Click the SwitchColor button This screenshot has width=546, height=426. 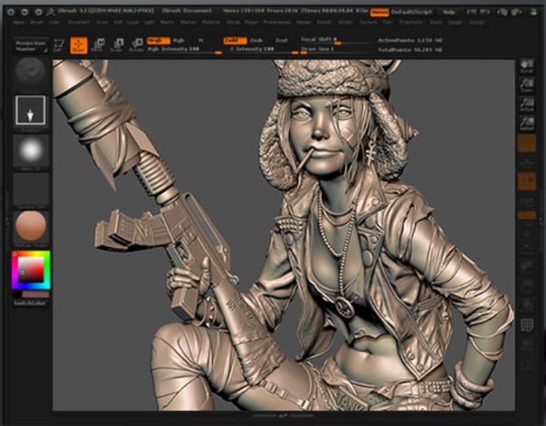coord(30,303)
